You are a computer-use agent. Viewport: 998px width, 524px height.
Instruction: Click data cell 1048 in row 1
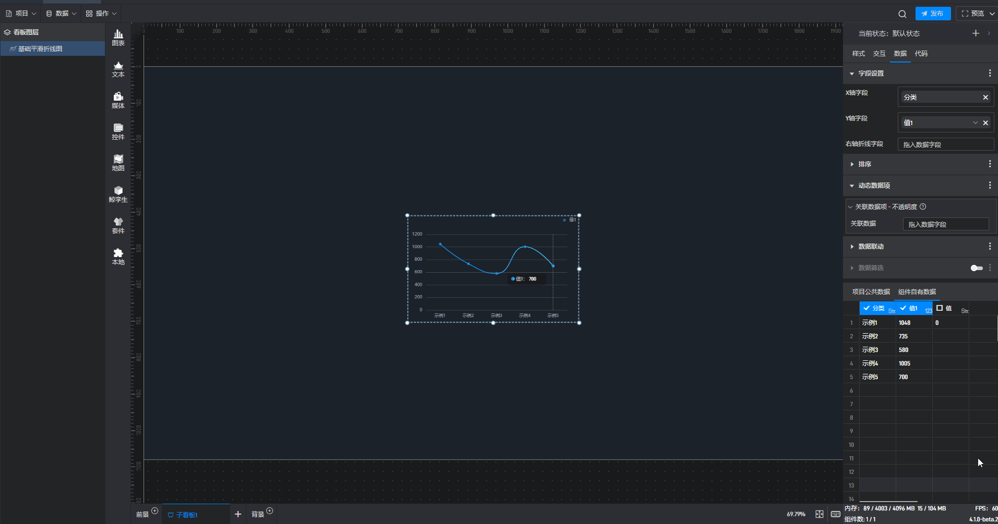point(914,323)
